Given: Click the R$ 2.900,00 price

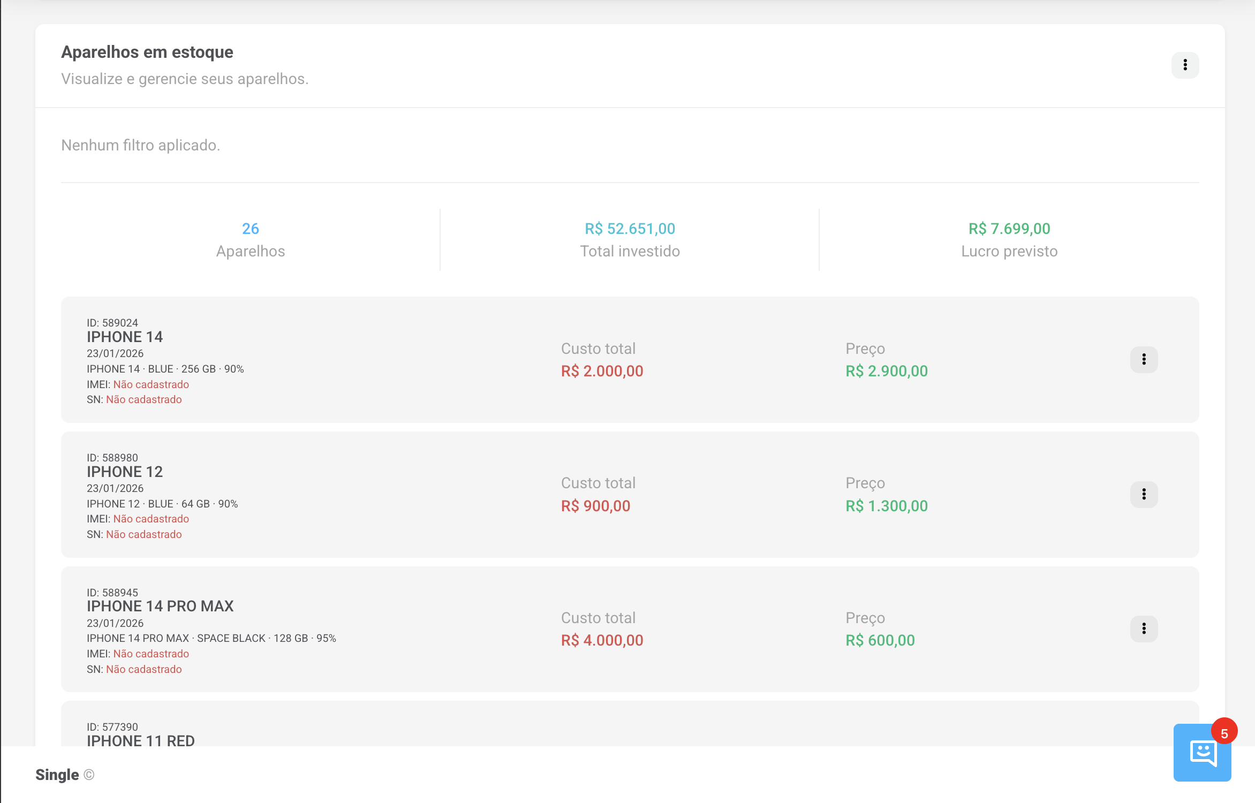Looking at the screenshot, I should [x=887, y=371].
